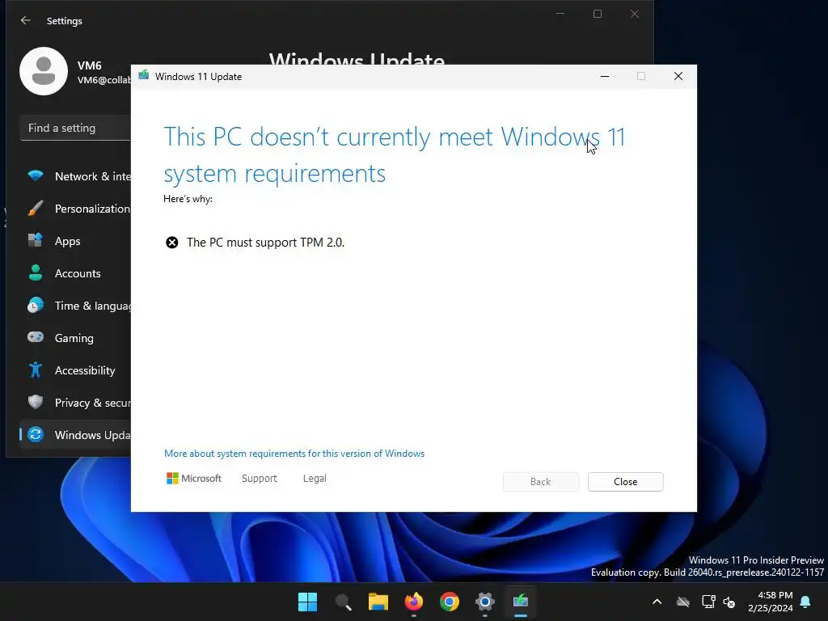Open Apps in Settings sidebar
Image resolution: width=828 pixels, height=621 pixels.
pos(75,241)
